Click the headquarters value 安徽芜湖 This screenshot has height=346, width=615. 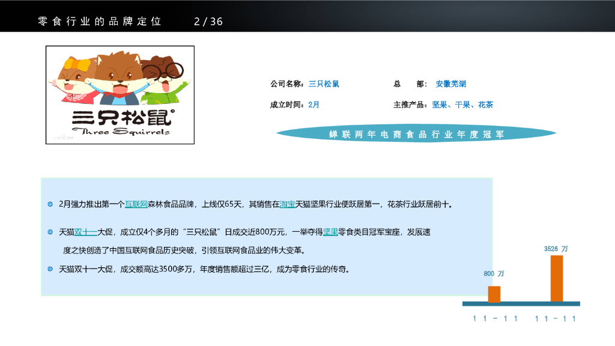(x=450, y=83)
